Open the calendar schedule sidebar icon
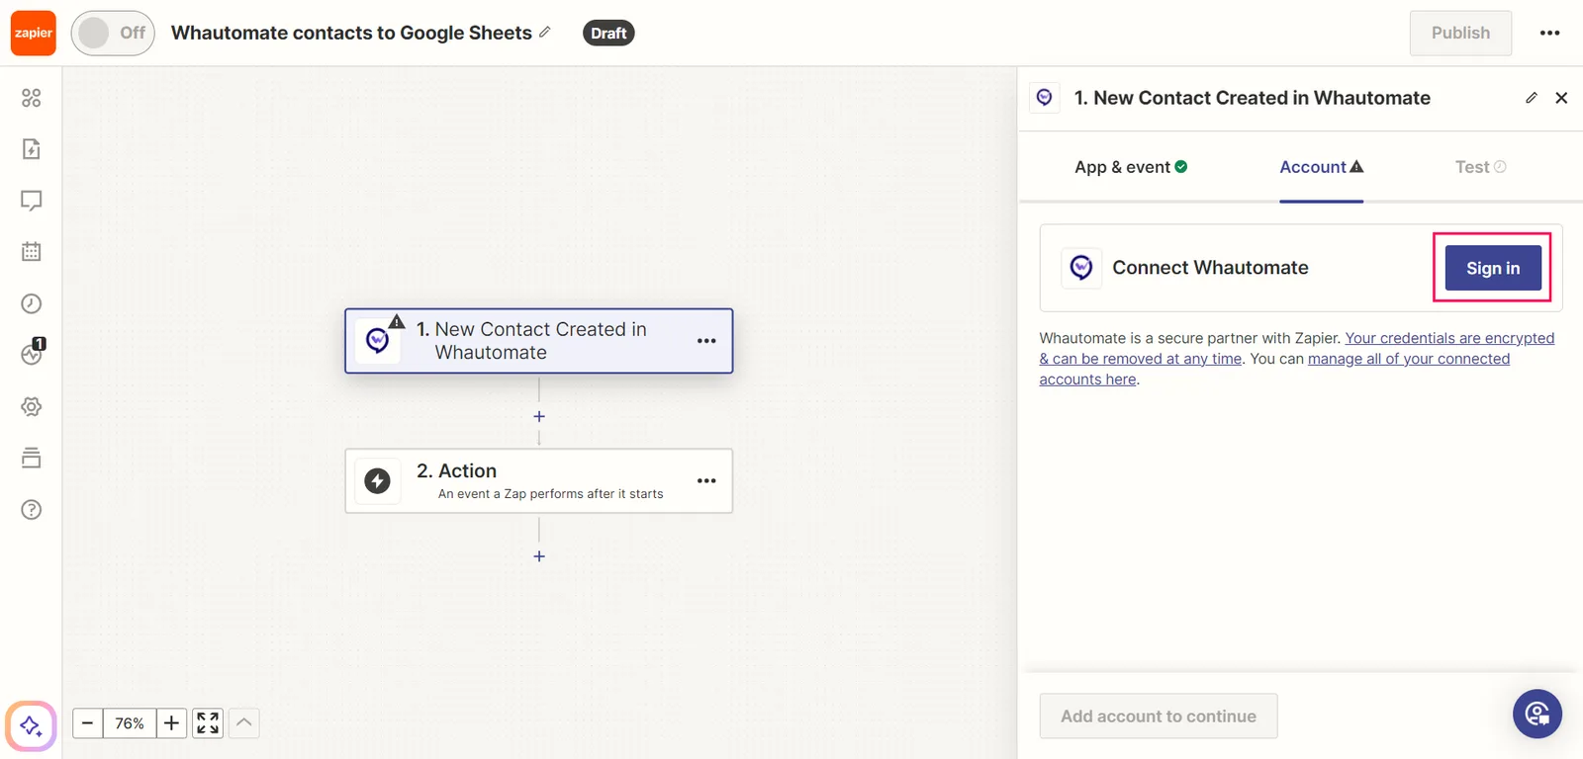1583x759 pixels. (x=32, y=252)
